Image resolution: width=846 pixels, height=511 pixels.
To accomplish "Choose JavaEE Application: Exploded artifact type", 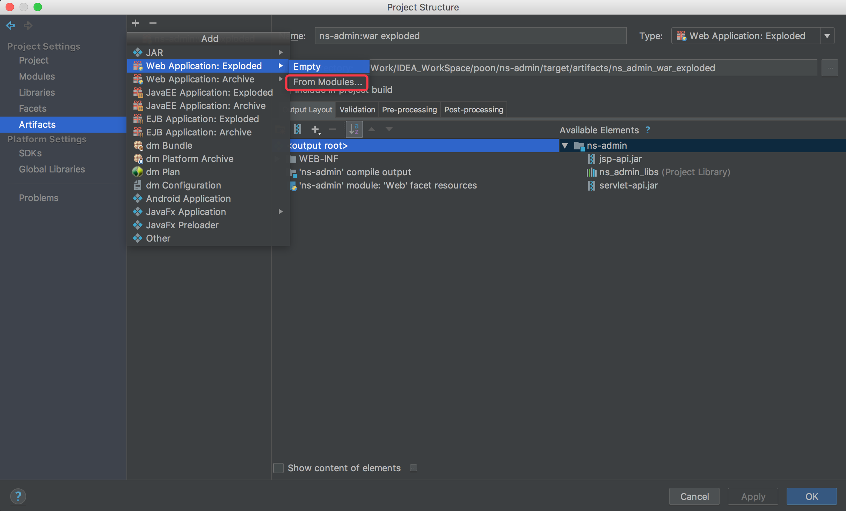I will [210, 92].
